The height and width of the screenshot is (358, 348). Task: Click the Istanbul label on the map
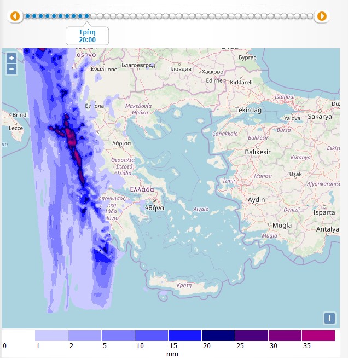pos(285,97)
